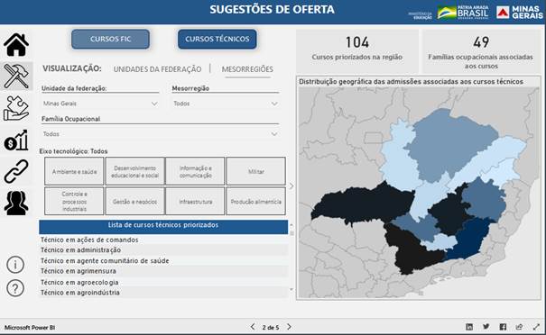Switch view to MESORREGIÕES
Viewport: 546px width, 335px height.
pyautogui.click(x=247, y=69)
